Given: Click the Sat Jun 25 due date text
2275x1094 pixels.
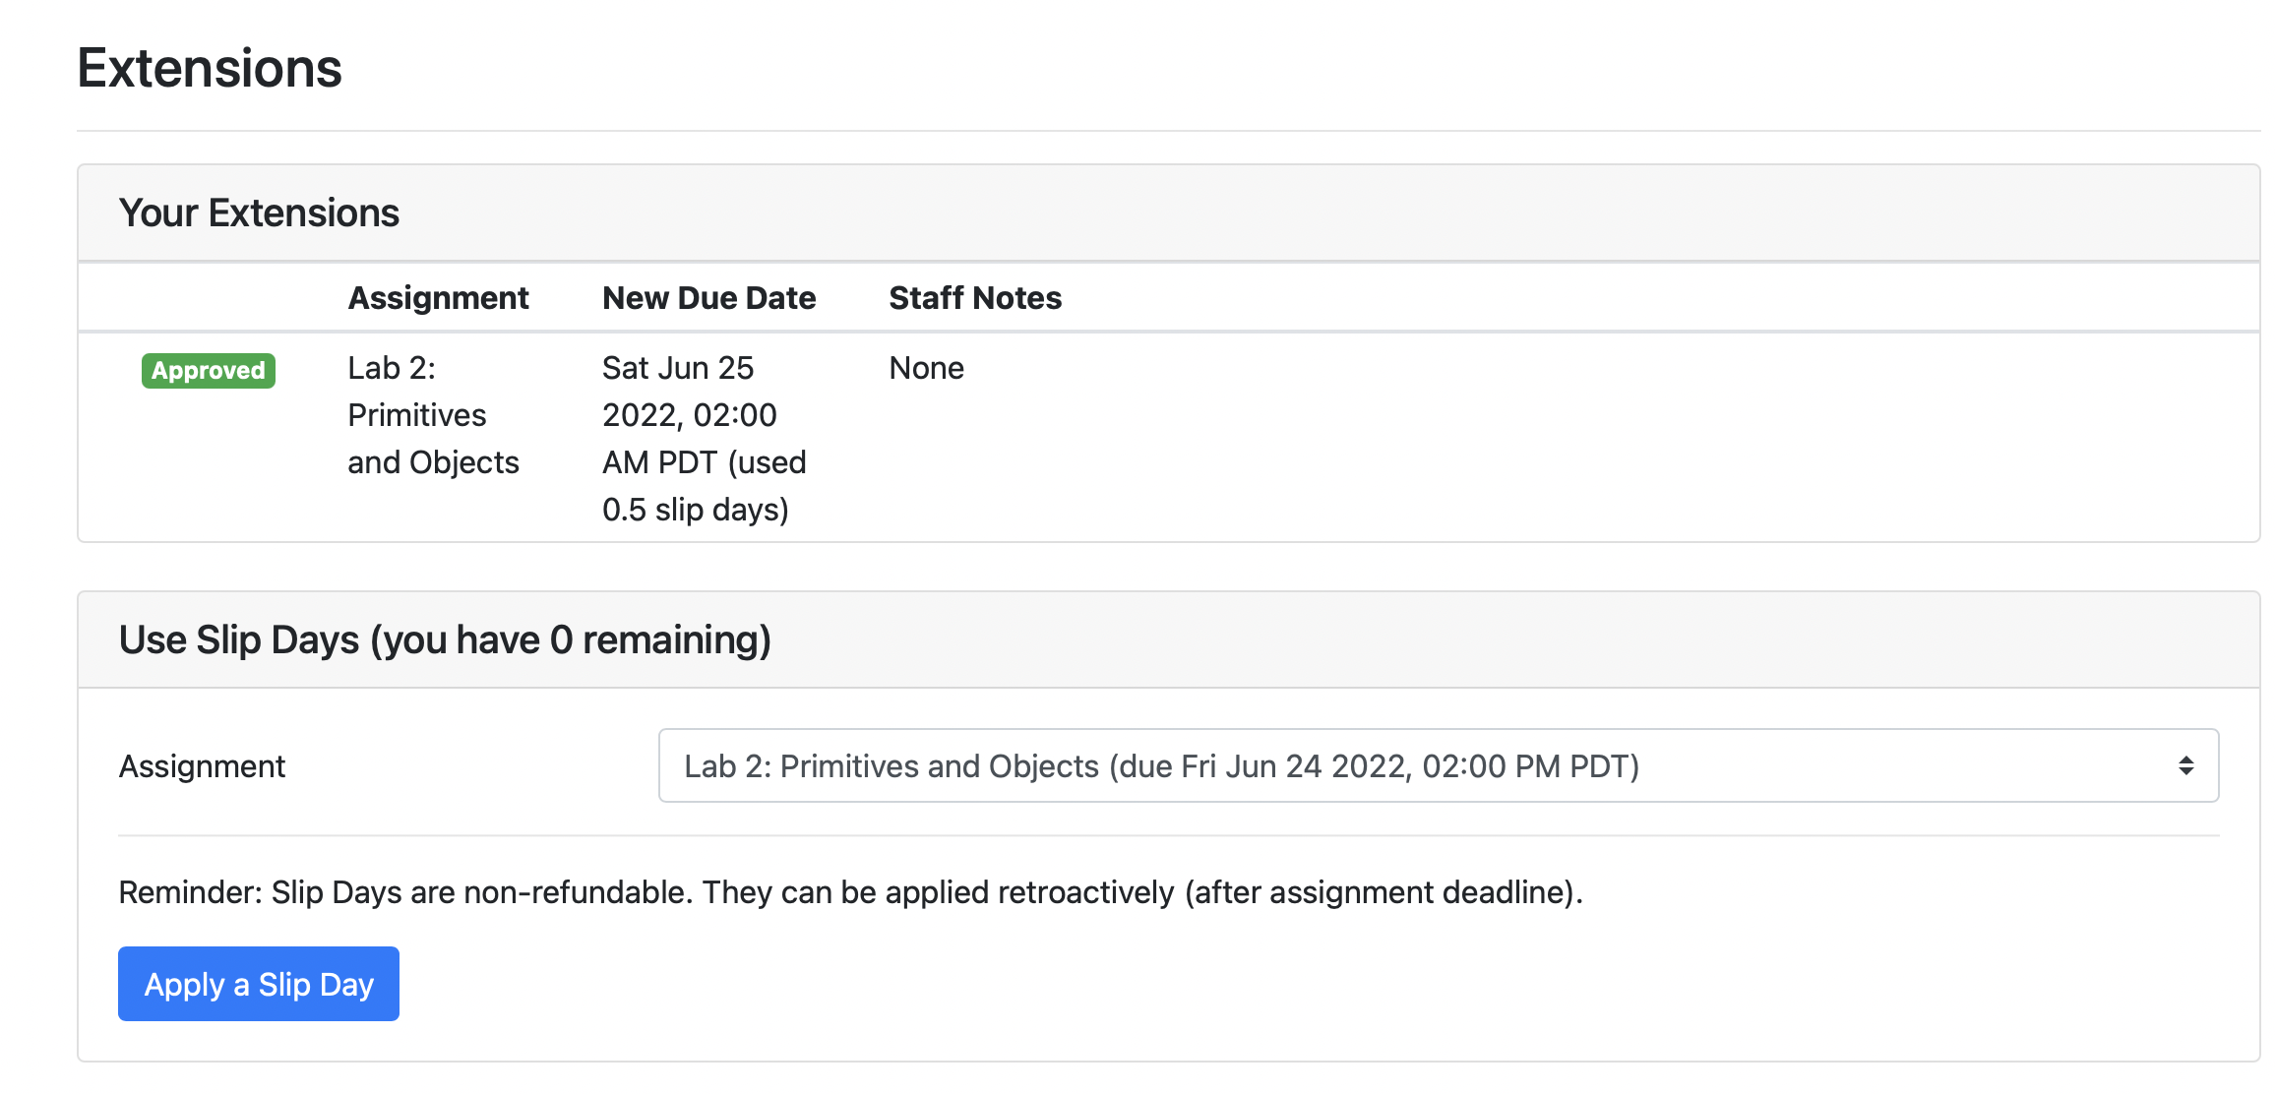Looking at the screenshot, I should (x=678, y=368).
